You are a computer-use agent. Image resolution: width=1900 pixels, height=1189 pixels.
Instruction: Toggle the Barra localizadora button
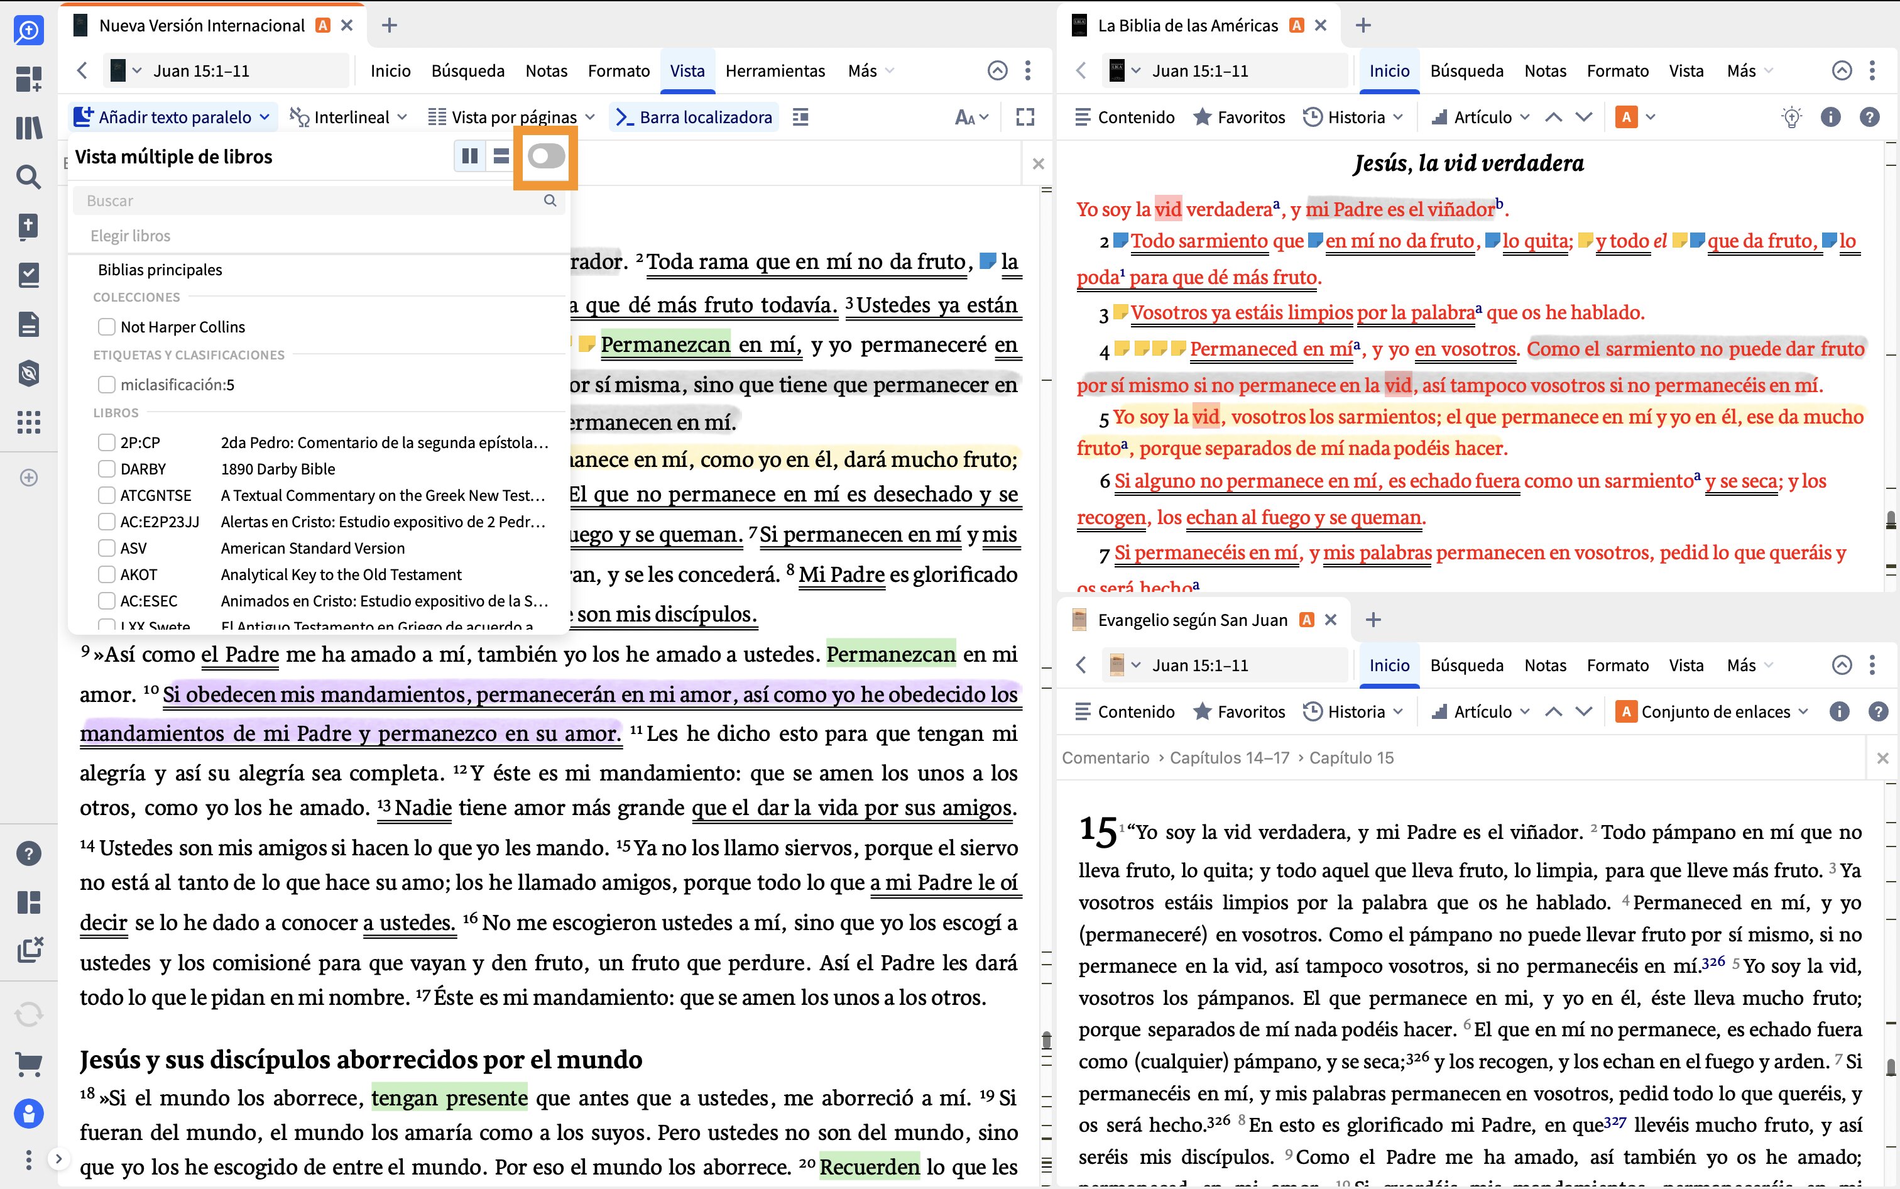point(694,117)
